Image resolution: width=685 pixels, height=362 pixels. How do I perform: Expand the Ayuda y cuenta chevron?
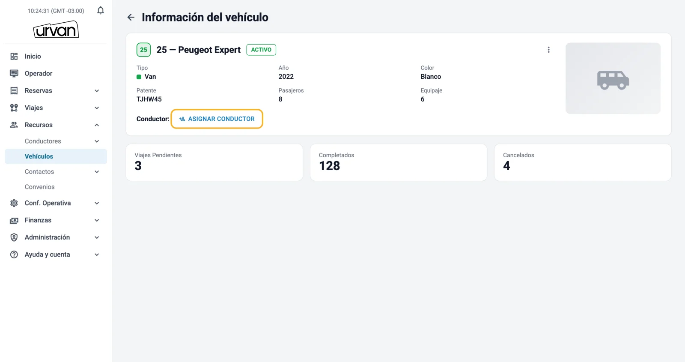(97, 254)
